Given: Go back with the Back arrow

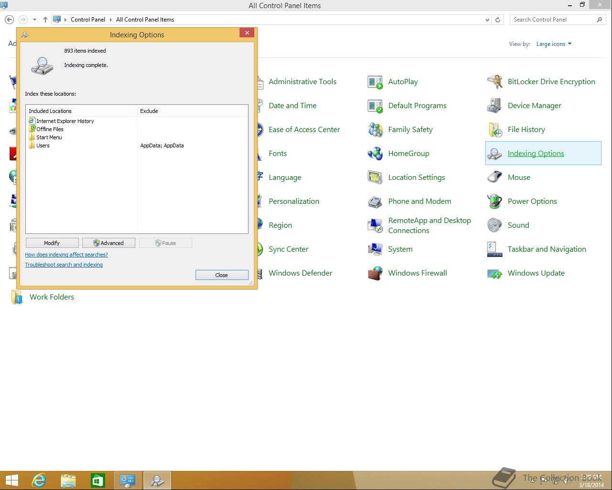Looking at the screenshot, I should pyautogui.click(x=10, y=20).
